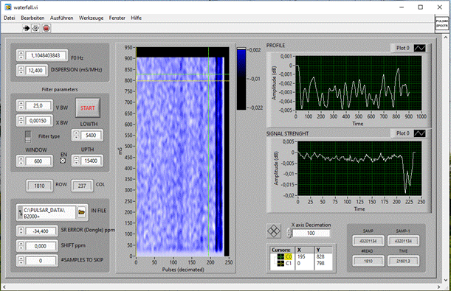This screenshot has width=451, height=291.
Task: Click the Run Continuously toolbar icon
Action: pyautogui.click(x=35, y=28)
